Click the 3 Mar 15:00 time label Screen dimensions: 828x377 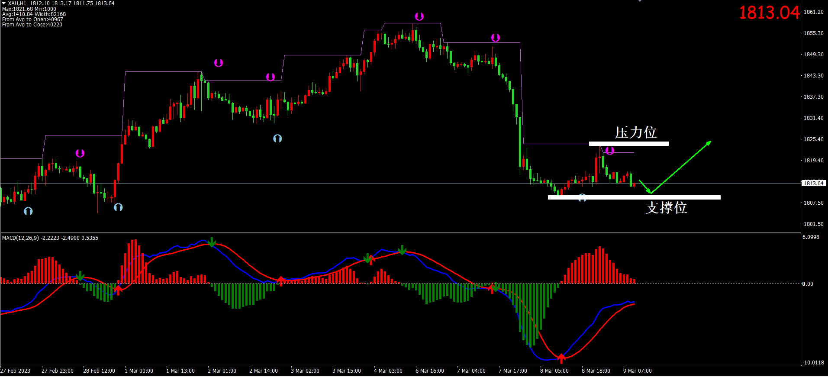tap(347, 371)
